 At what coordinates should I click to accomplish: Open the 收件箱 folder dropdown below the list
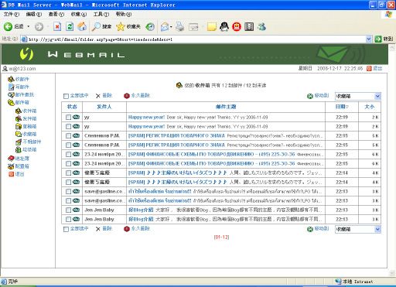[x=358, y=229]
